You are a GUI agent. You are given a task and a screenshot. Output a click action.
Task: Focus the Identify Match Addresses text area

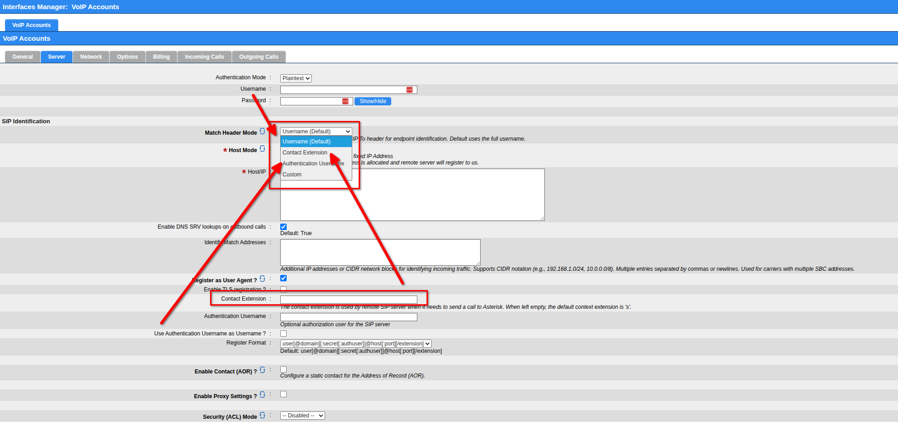tap(380, 252)
